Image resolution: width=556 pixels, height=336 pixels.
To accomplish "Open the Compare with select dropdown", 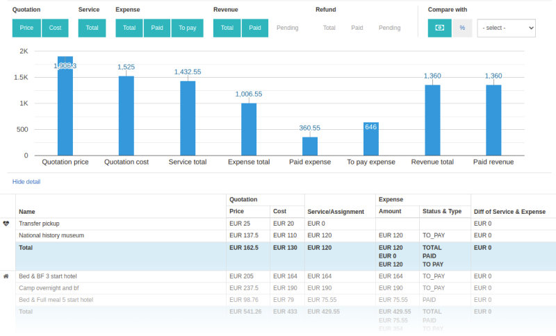I will [x=507, y=28].
